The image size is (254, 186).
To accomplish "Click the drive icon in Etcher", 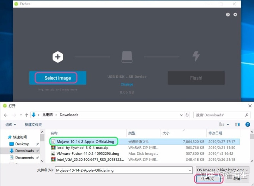I will tap(127, 57).
